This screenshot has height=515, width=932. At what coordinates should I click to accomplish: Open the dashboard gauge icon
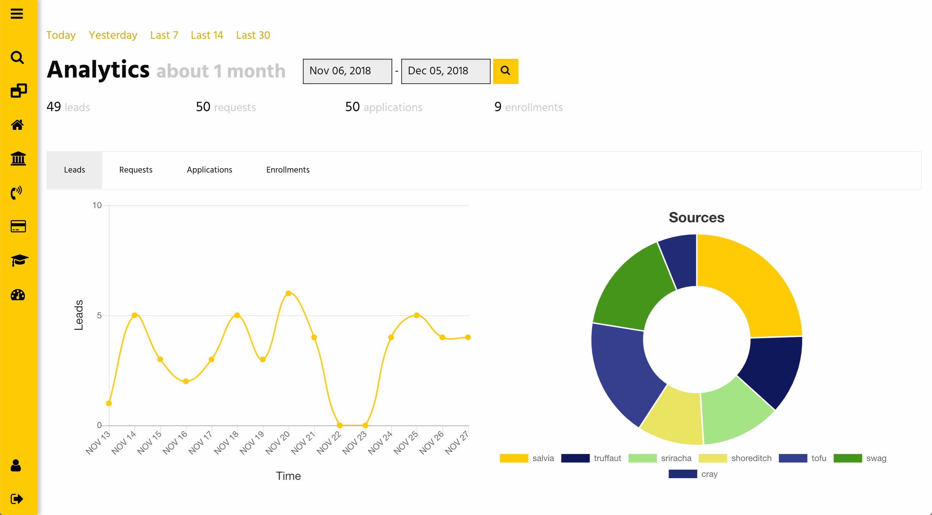pyautogui.click(x=18, y=295)
